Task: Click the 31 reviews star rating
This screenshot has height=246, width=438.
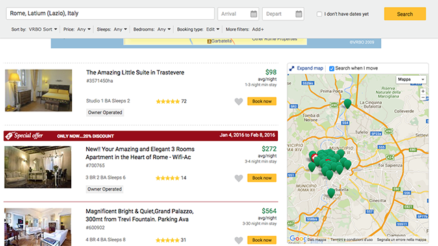Action: (170, 240)
